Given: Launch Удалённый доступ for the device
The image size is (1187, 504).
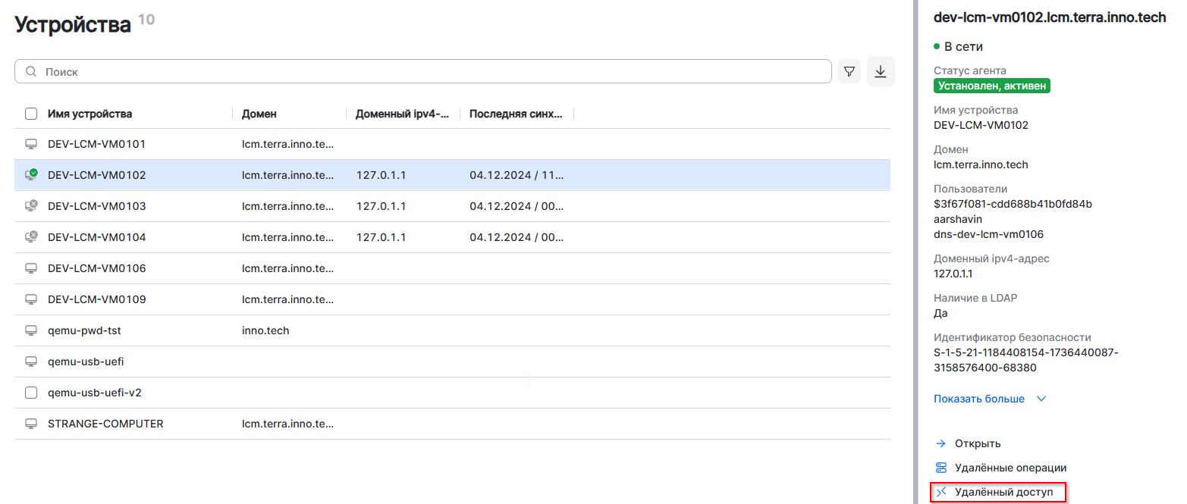Looking at the screenshot, I should point(1003,492).
